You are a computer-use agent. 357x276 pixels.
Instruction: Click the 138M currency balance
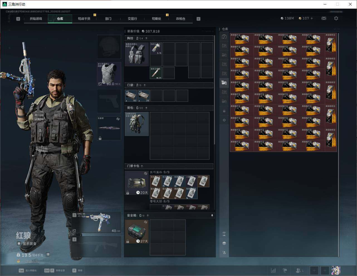pyautogui.click(x=287, y=18)
